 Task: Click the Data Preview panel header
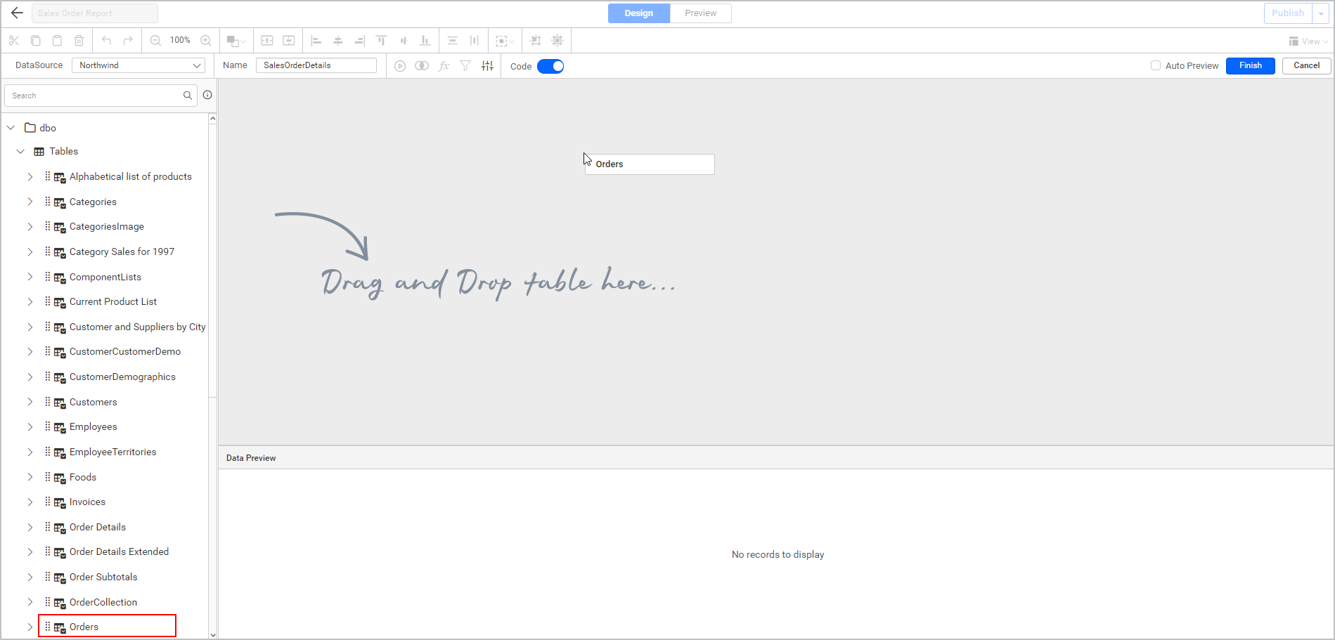click(x=776, y=457)
